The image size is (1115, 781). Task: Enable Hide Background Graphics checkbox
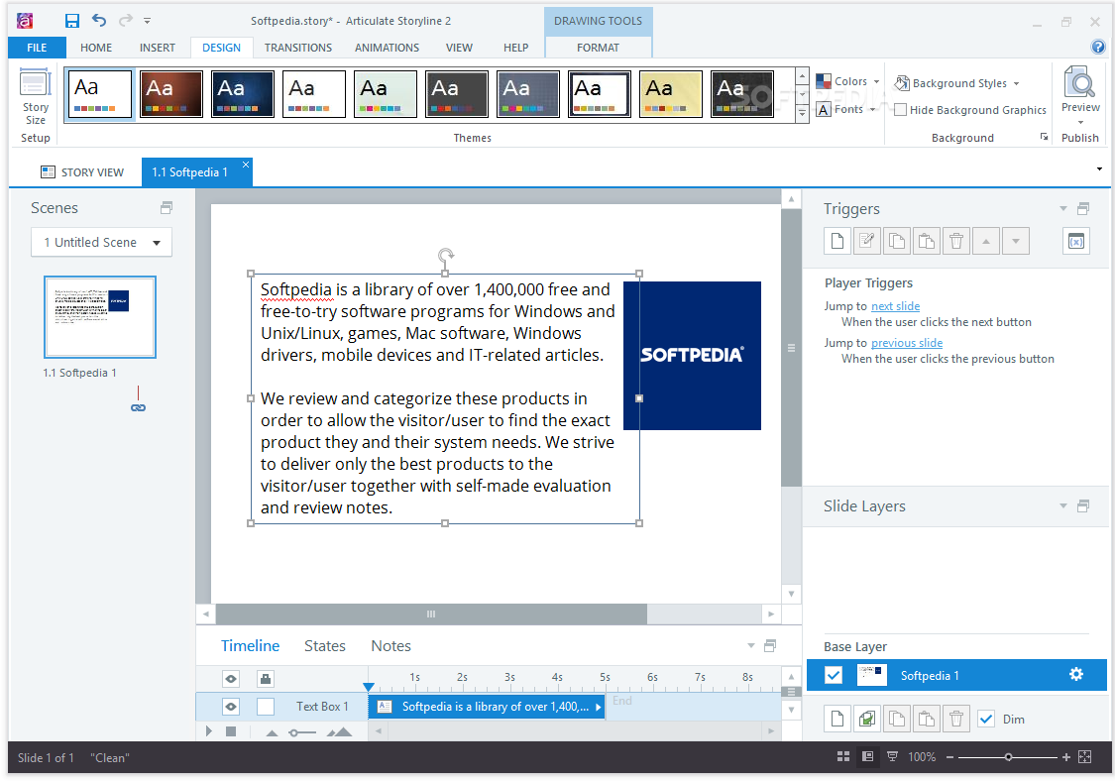click(900, 110)
